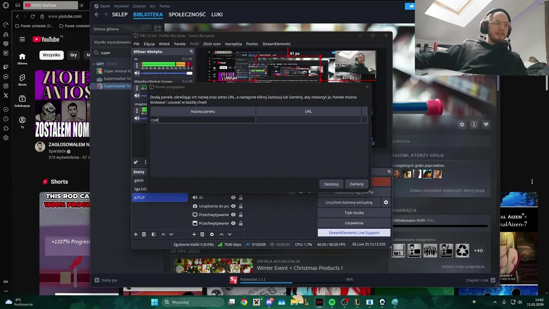Open Instagram from the Opera sidebar
The height and width of the screenshot is (309, 549).
pyautogui.click(x=6, y=86)
